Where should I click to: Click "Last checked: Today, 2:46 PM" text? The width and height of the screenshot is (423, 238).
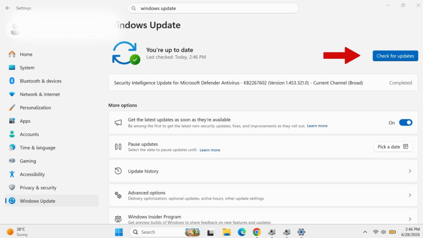[x=176, y=57]
